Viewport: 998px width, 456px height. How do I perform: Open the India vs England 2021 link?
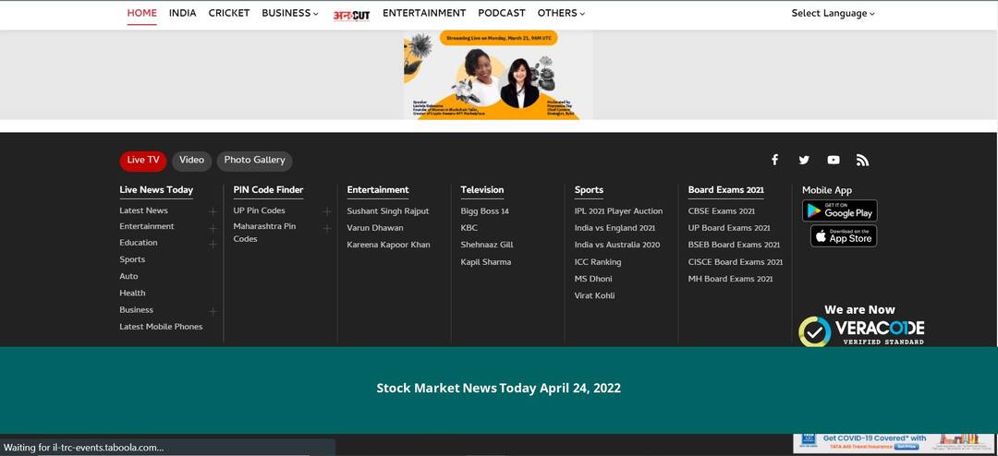[x=615, y=228]
